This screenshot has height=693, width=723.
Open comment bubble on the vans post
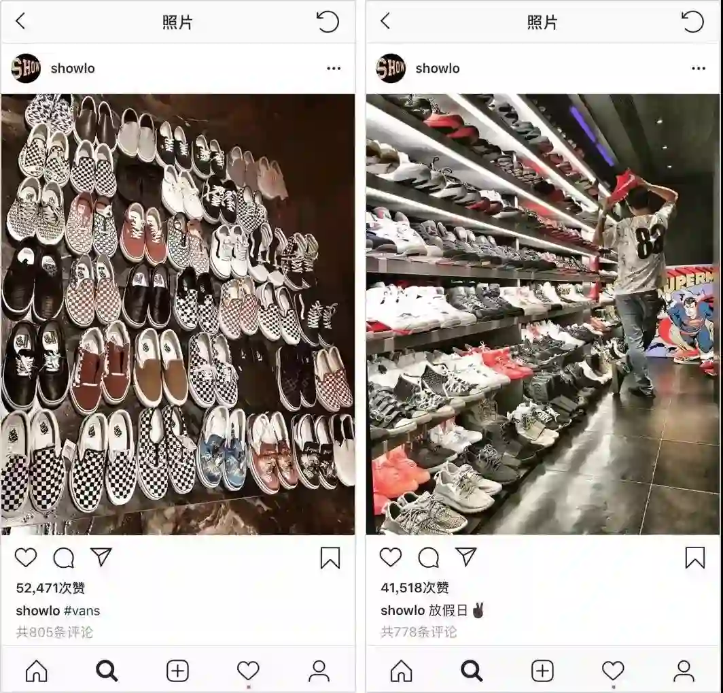(64, 558)
